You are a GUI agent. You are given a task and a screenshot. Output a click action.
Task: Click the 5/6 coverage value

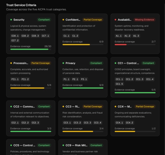point(49,85)
